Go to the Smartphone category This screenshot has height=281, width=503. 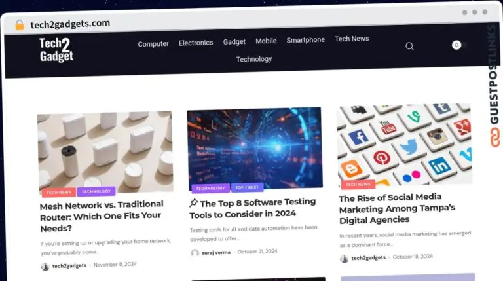[x=305, y=40]
